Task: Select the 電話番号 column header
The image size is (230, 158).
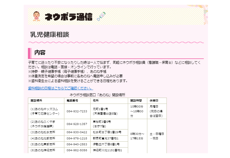Action: (x=72, y=100)
